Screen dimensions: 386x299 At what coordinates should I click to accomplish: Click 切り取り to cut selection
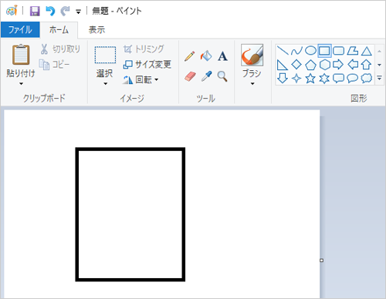[60, 49]
